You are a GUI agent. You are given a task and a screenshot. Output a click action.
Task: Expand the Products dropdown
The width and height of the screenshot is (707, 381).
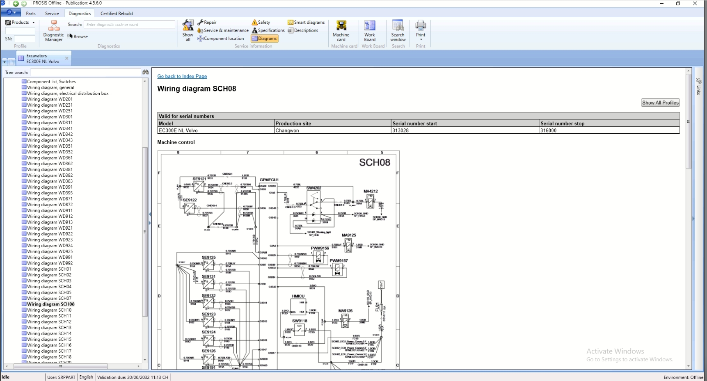20,23
